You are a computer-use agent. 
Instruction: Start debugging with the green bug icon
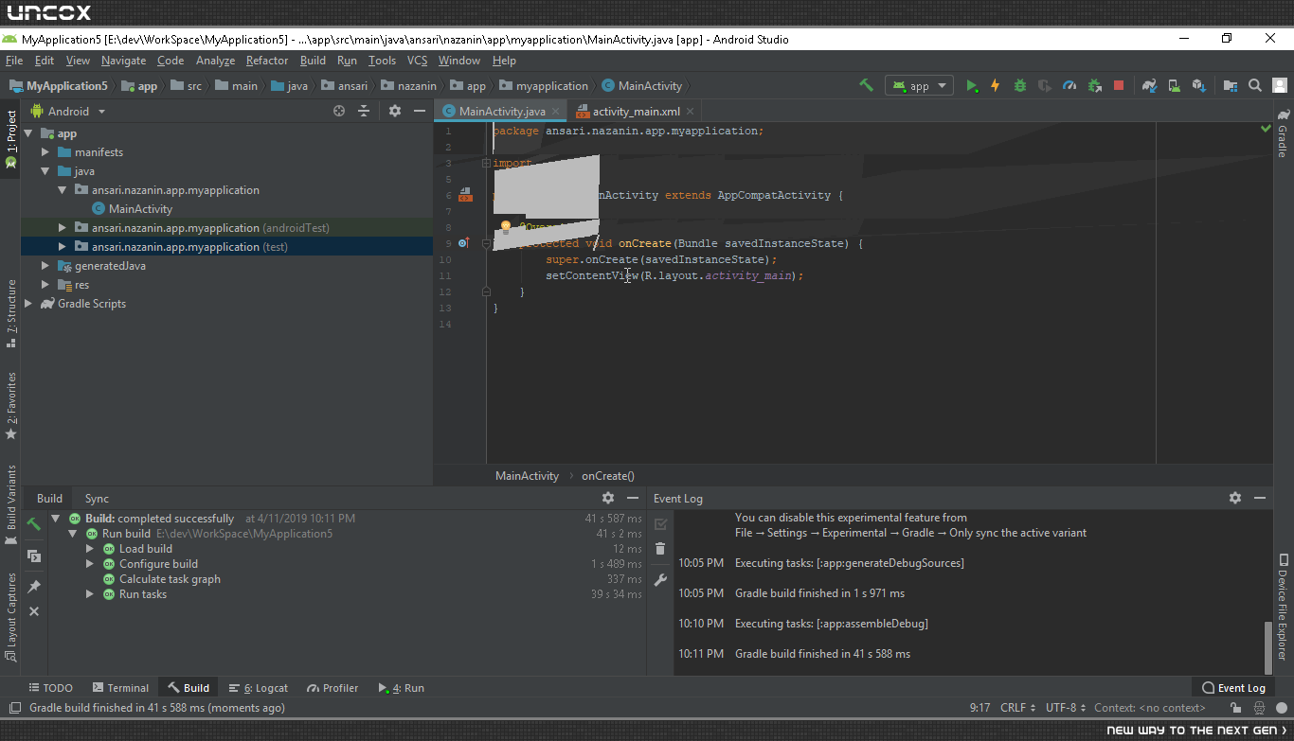(1020, 85)
